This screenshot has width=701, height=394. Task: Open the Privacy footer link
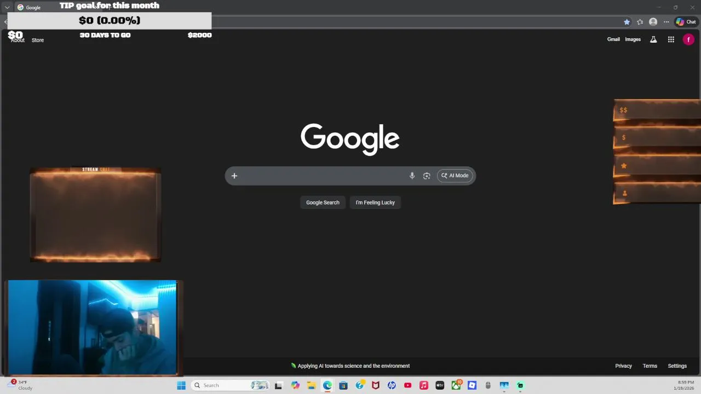coord(623,366)
